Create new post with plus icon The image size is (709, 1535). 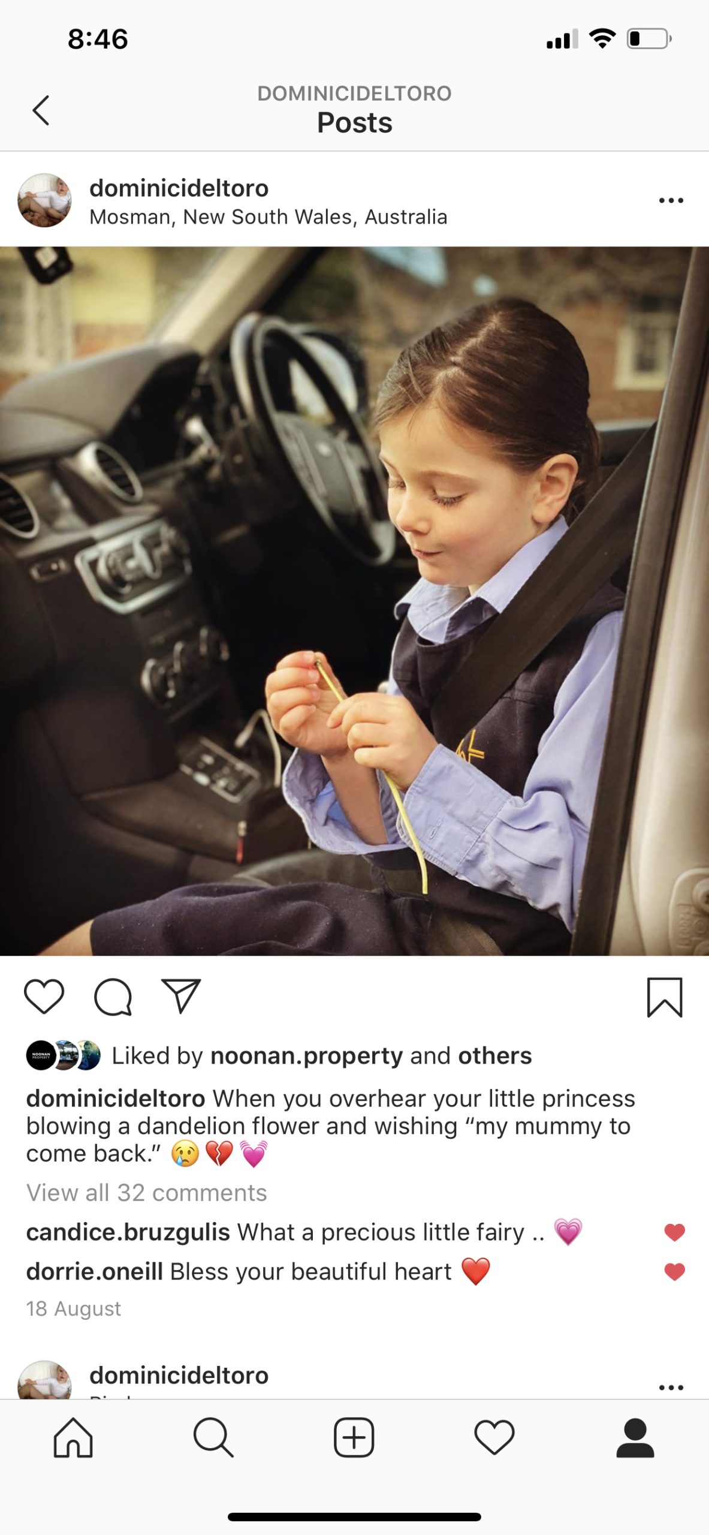coord(354,1437)
